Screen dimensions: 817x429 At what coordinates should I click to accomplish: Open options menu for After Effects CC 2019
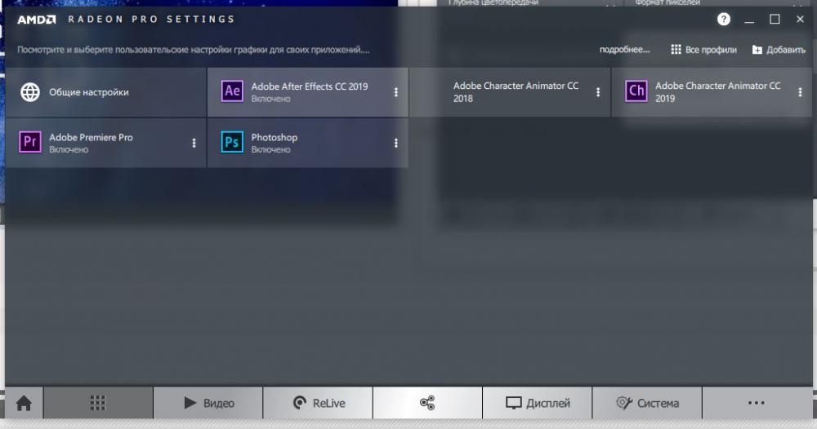click(x=396, y=92)
